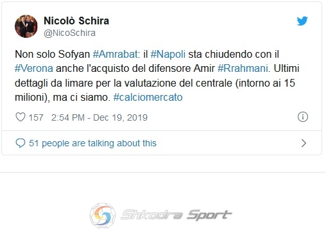The height and width of the screenshot is (249, 326).
Task: View the 157 likes count
Action: 36,117
